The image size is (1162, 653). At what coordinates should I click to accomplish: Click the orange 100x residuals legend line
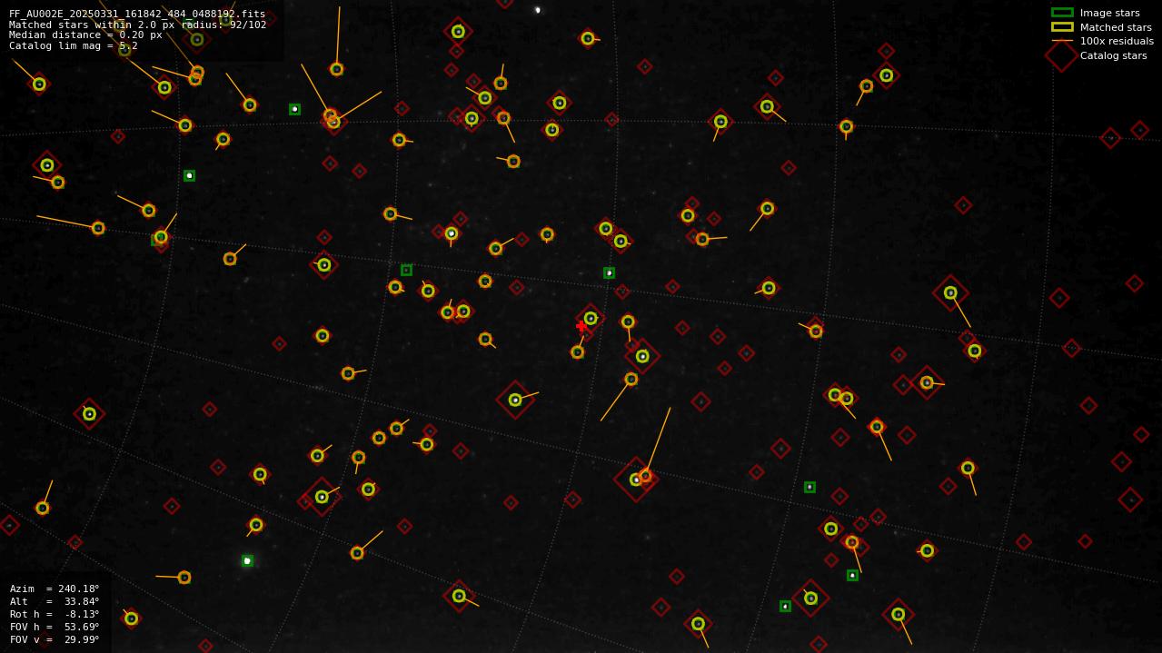[1062, 41]
